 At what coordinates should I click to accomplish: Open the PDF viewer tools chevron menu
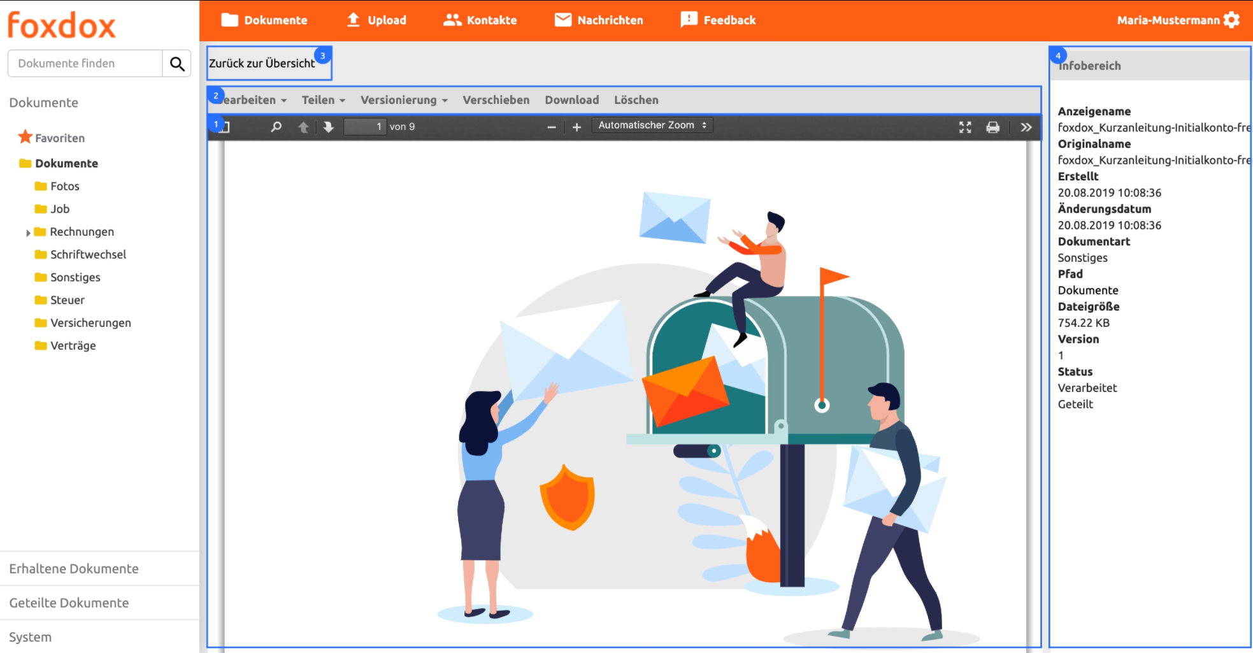(1026, 127)
